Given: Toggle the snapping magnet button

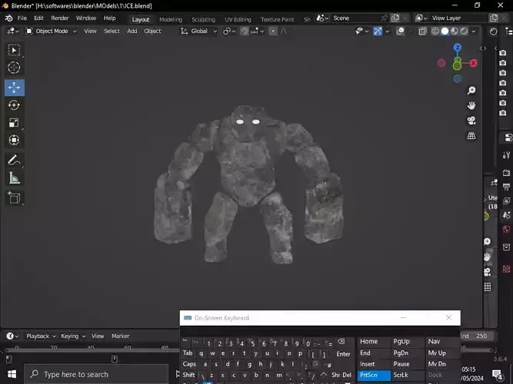Looking at the screenshot, I should 245,31.
